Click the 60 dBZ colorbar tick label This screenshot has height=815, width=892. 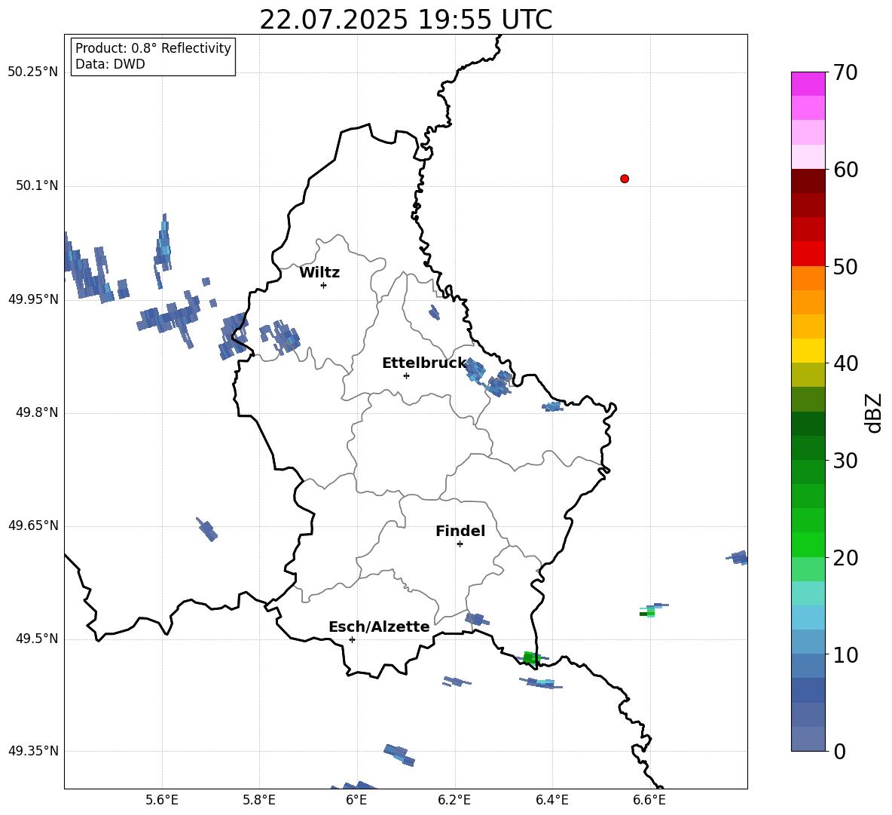(x=845, y=170)
